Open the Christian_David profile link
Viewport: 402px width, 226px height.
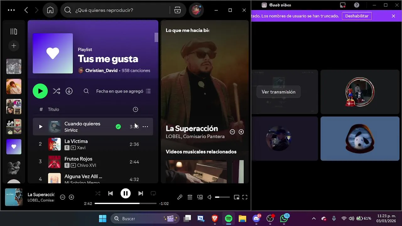(101, 71)
